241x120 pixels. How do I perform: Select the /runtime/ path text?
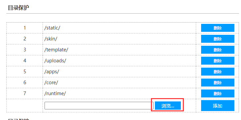pos(55,93)
